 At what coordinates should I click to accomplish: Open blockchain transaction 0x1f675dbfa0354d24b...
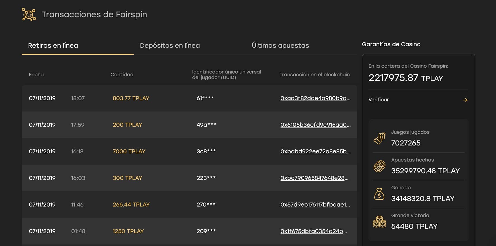[314, 231]
